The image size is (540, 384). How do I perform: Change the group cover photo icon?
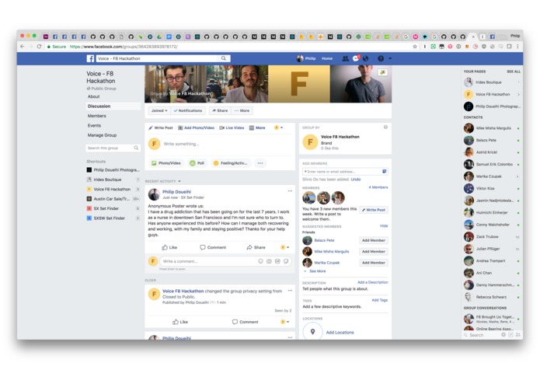[x=382, y=72]
